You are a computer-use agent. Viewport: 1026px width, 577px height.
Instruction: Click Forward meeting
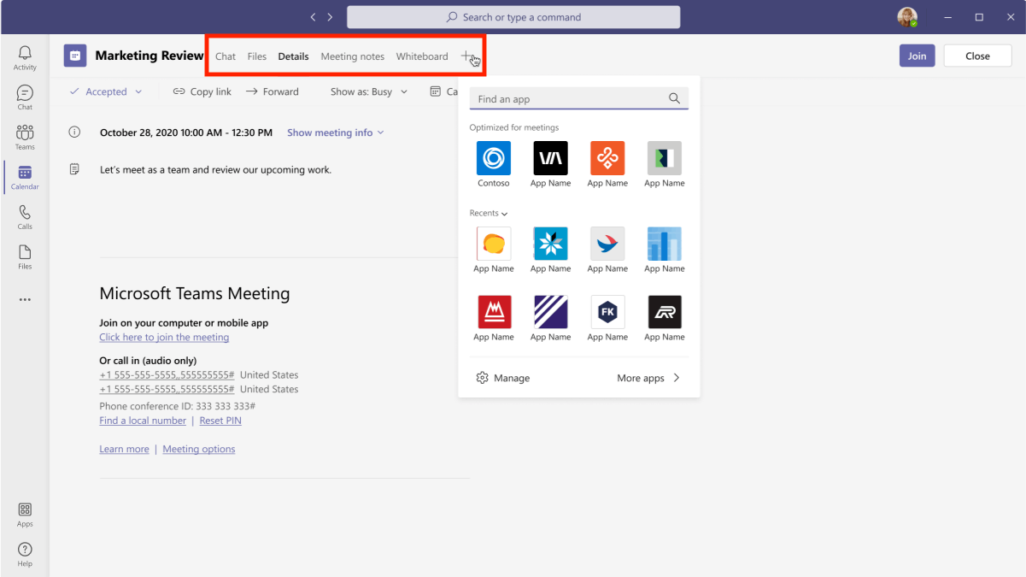272,91
